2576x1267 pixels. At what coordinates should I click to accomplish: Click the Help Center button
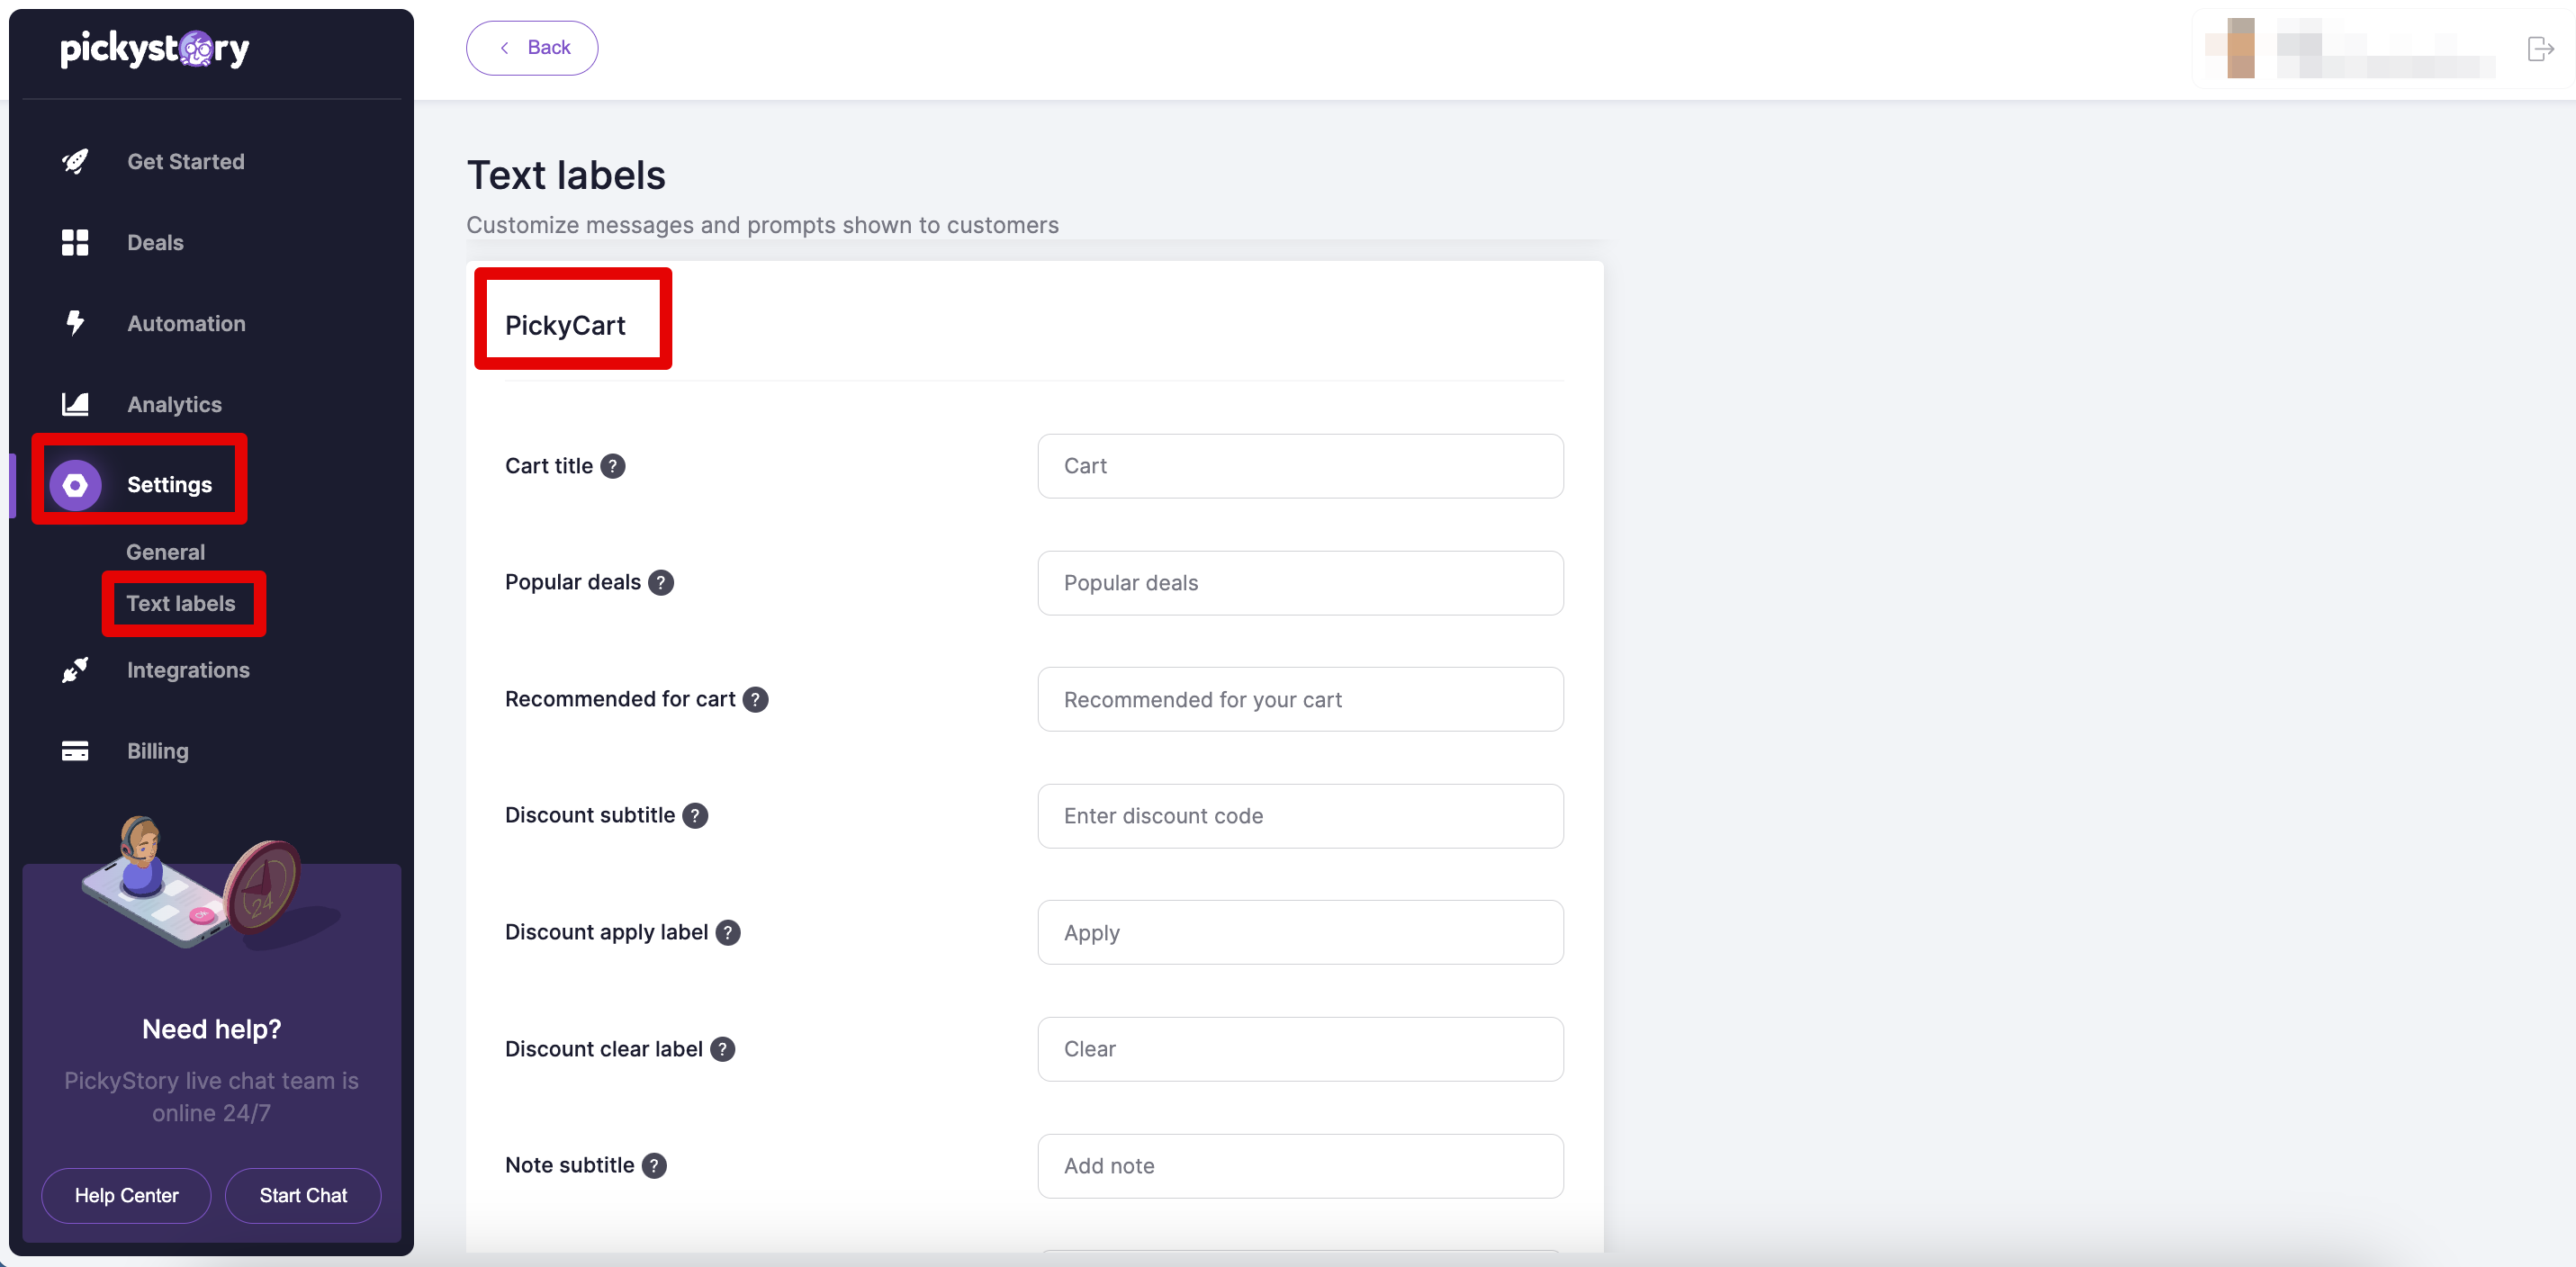coord(127,1196)
